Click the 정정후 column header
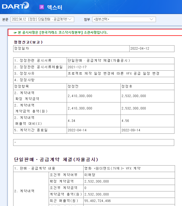The height and width of the screenshot is (206, 182). (x=127, y=86)
